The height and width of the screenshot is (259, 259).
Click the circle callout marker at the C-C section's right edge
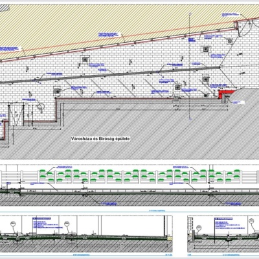252,221
